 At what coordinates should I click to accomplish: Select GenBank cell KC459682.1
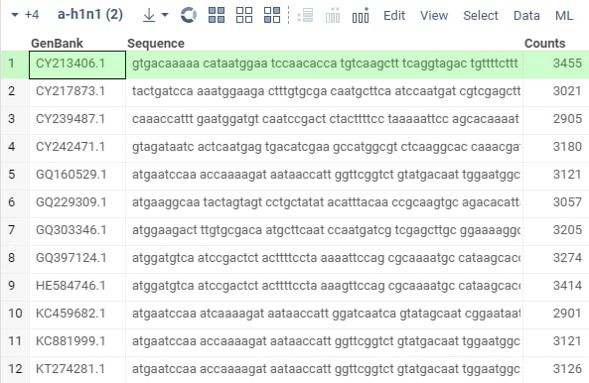pyautogui.click(x=77, y=315)
